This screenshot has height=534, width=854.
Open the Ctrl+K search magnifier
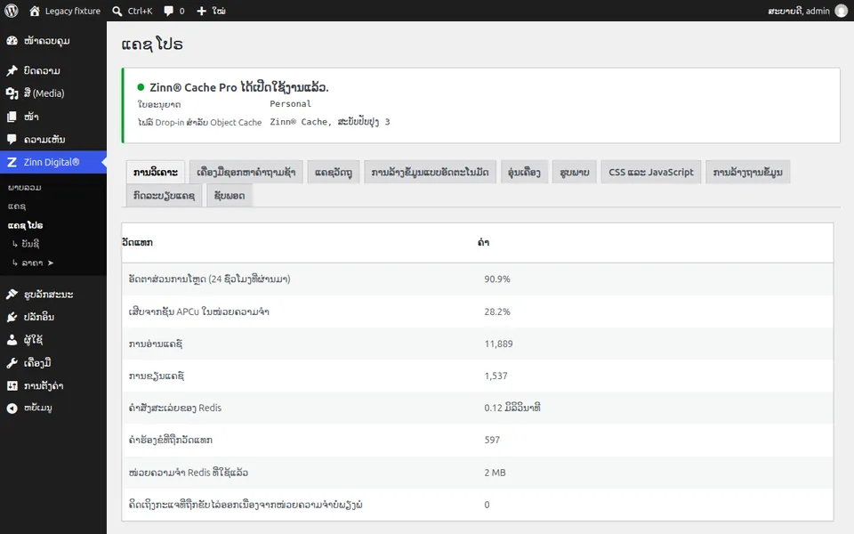pos(117,11)
